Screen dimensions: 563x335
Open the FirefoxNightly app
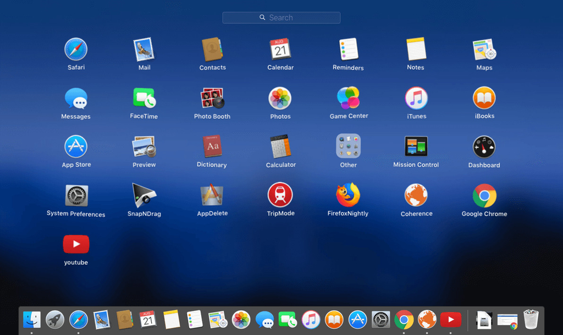coord(348,195)
